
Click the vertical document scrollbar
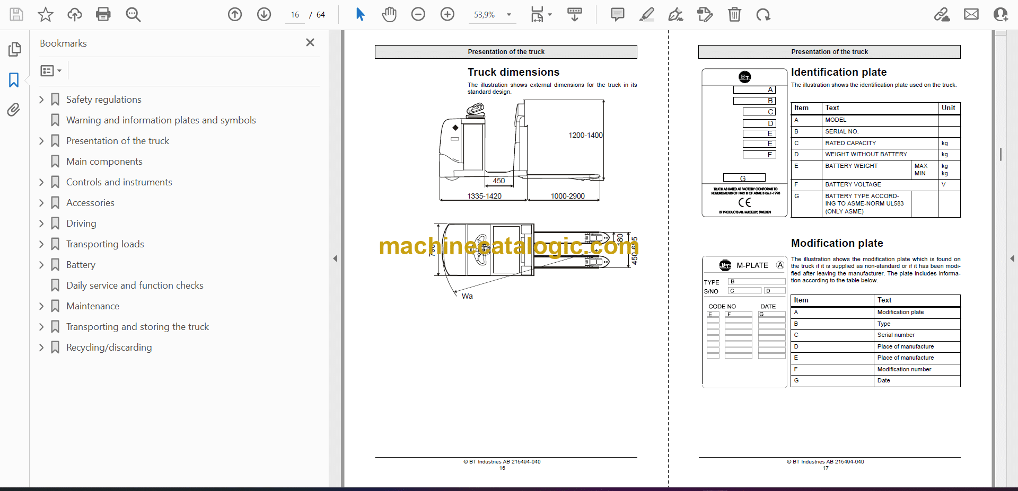tap(1001, 154)
